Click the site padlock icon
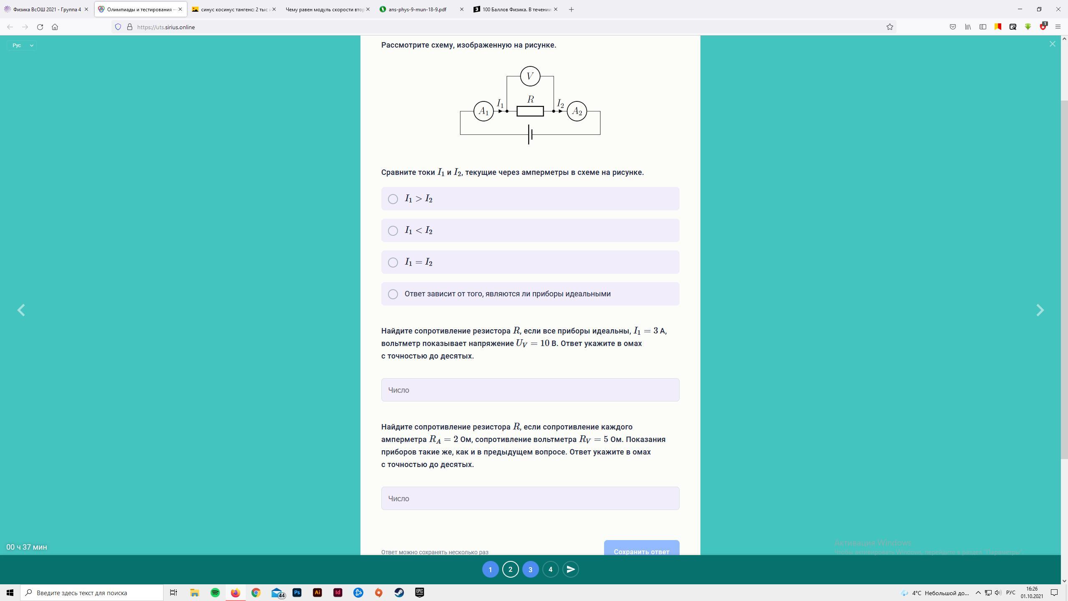This screenshot has width=1068, height=601. 130,27
